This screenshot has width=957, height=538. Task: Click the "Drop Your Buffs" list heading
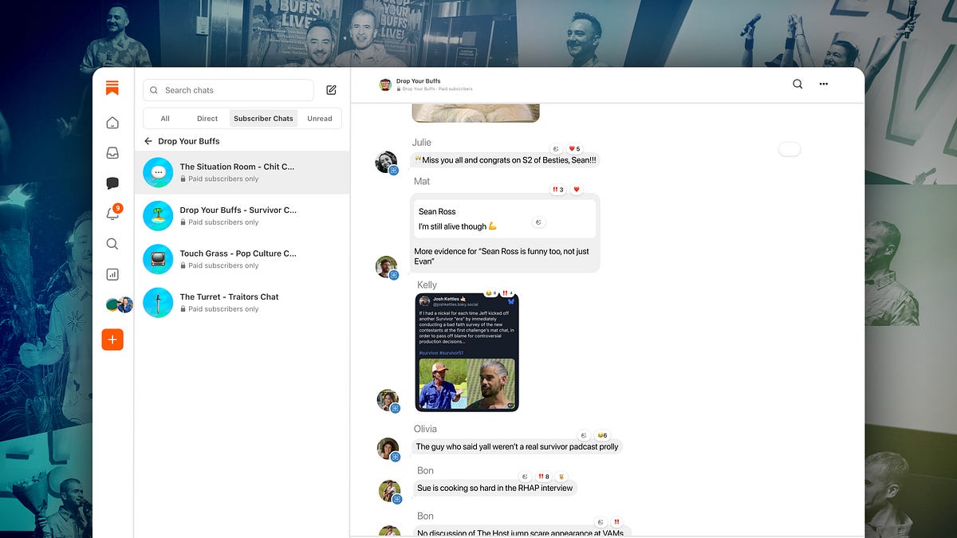click(x=189, y=141)
